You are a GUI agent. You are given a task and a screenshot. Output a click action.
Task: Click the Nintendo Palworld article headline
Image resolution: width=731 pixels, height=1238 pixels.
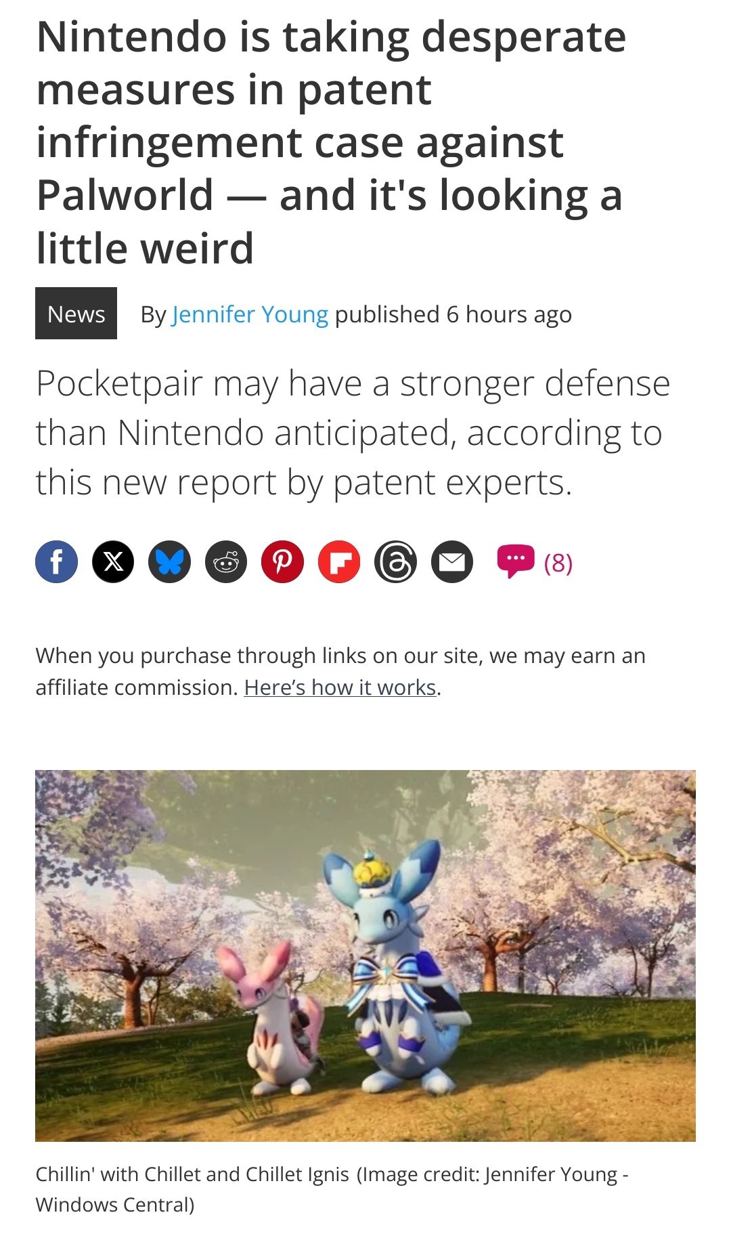pos(331,142)
